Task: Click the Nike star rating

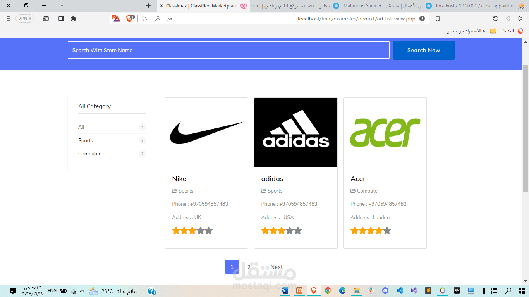Action: 192,231
